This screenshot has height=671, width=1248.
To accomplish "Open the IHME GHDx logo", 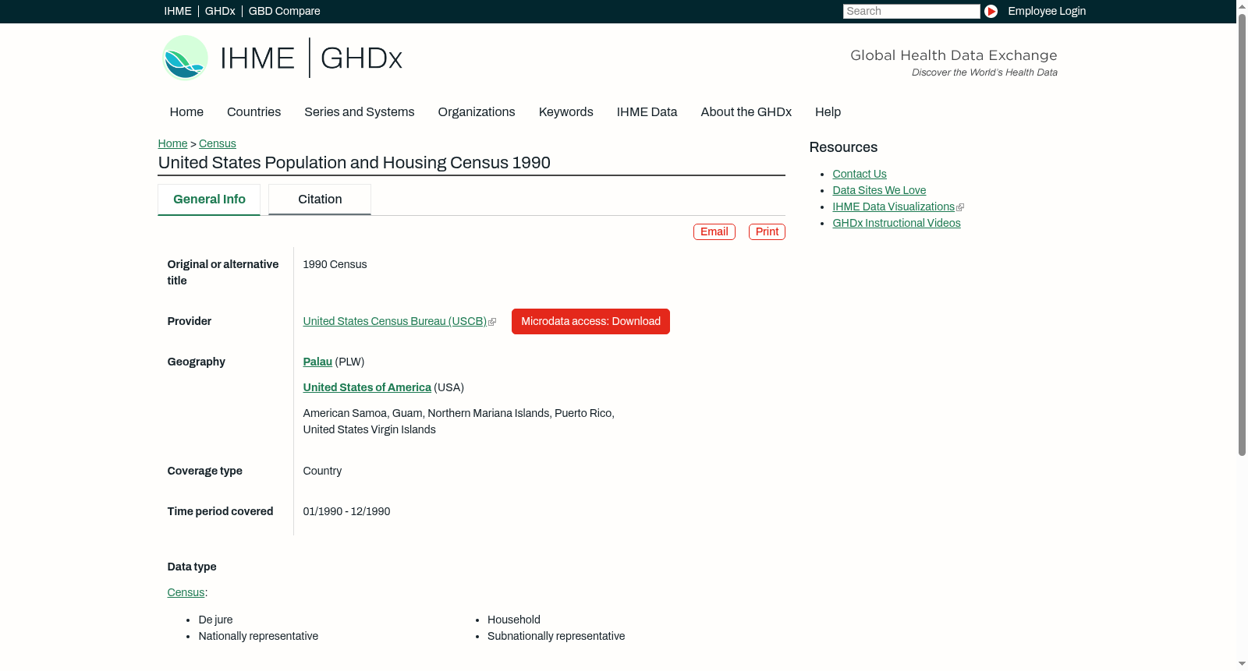I will 282,58.
